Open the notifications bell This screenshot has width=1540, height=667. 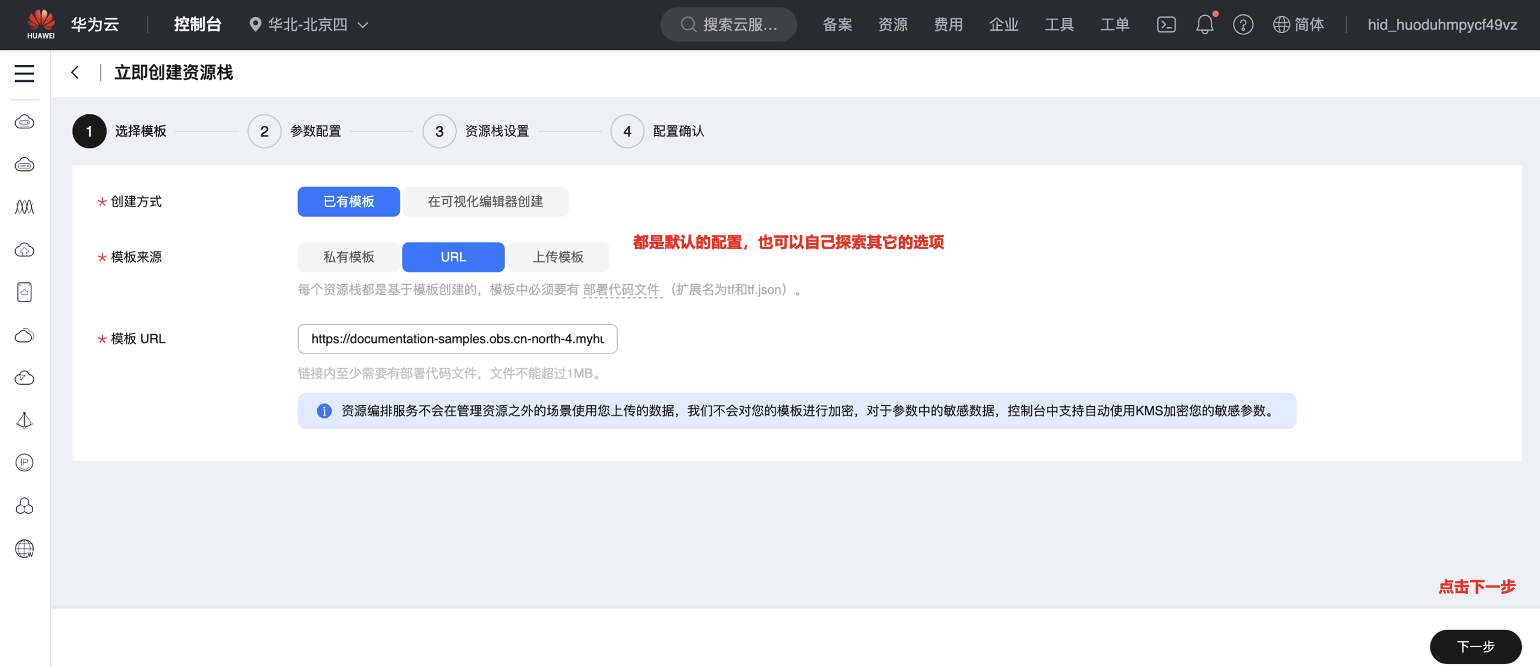(x=1204, y=25)
